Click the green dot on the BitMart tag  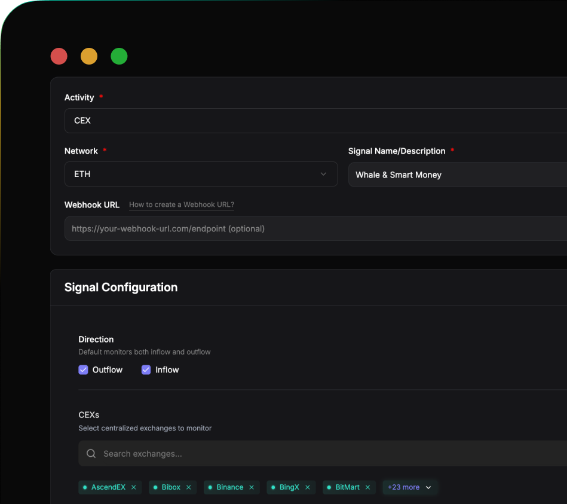tap(329, 487)
